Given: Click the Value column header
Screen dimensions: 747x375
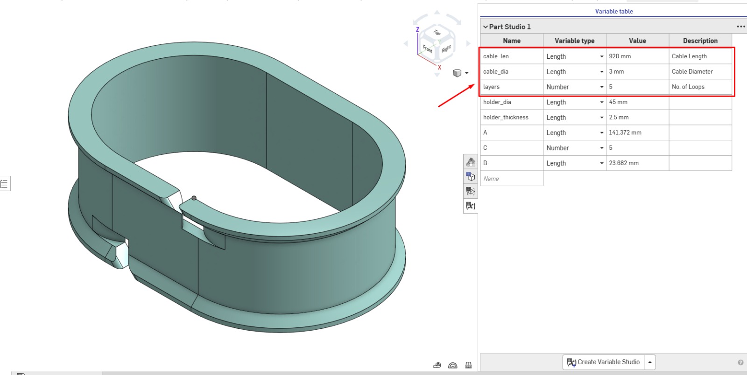Looking at the screenshot, I should pyautogui.click(x=637, y=41).
